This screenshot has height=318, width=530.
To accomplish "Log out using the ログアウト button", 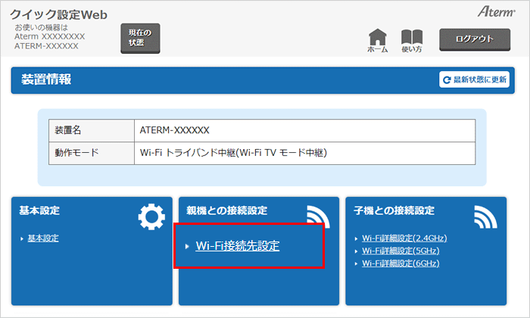I will [474, 39].
